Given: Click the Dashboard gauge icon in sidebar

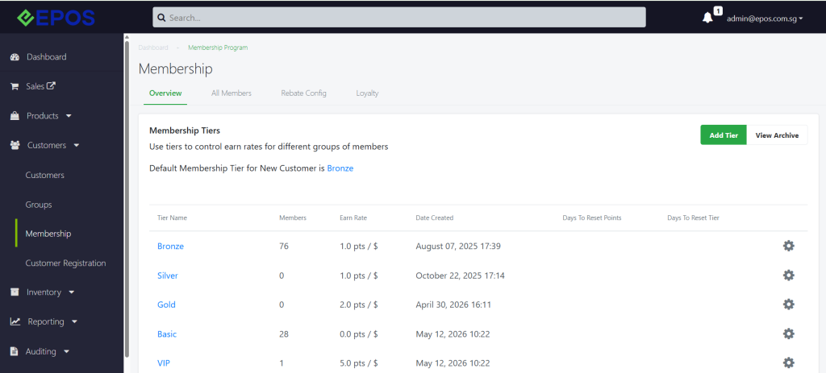Looking at the screenshot, I should (x=15, y=57).
